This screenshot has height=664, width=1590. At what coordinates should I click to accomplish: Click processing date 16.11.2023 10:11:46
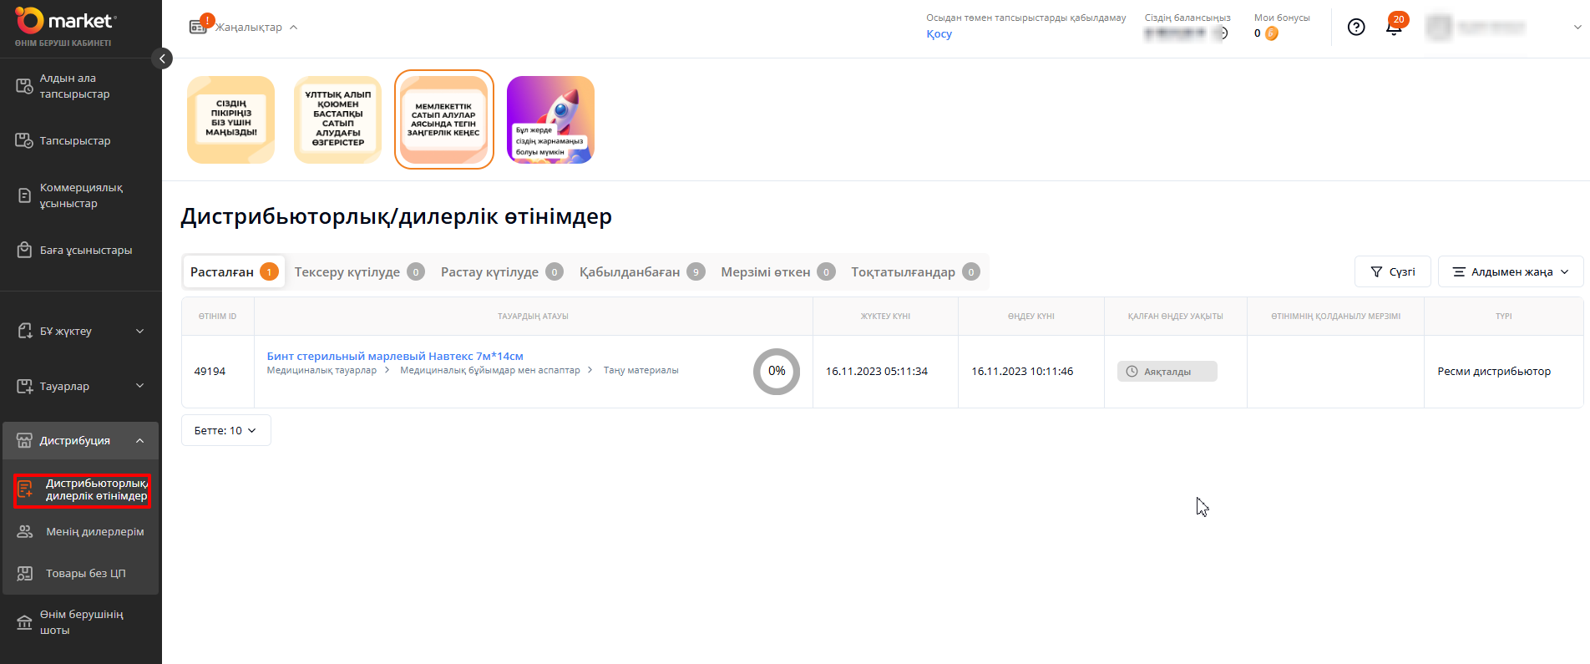[x=1022, y=372]
